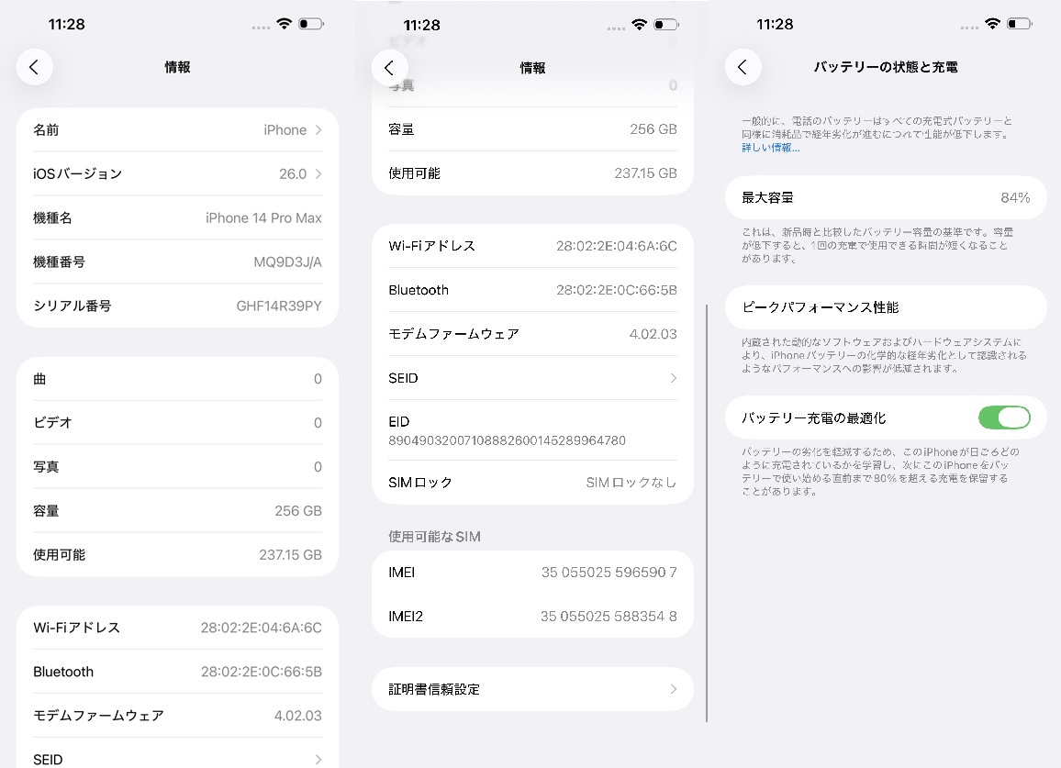Open 最大容量 showing 84%
This screenshot has width=1061, height=768.
[886, 197]
